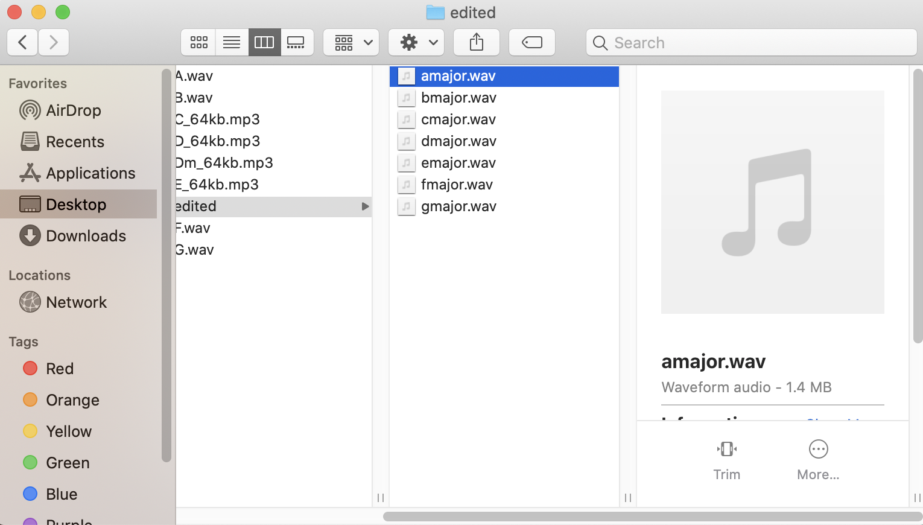Image resolution: width=923 pixels, height=525 pixels.
Task: Click the sidebar vertical scrollbar
Action: pyautogui.click(x=167, y=266)
